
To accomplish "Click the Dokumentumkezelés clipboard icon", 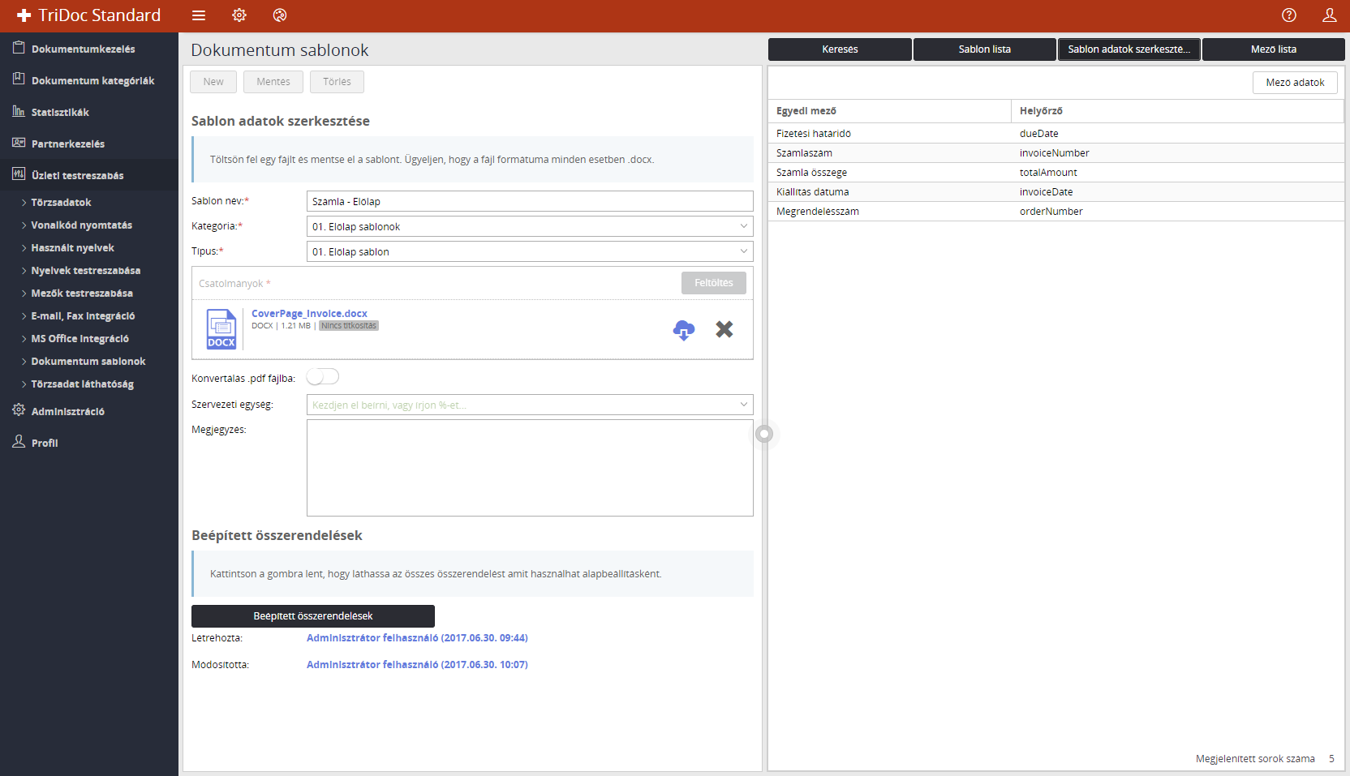I will (x=19, y=48).
